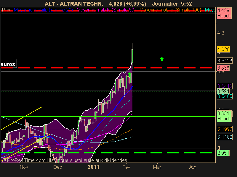Viewport: 237px width, 177px height.
Task: Click the 2011 date axis label
Action: [93, 167]
